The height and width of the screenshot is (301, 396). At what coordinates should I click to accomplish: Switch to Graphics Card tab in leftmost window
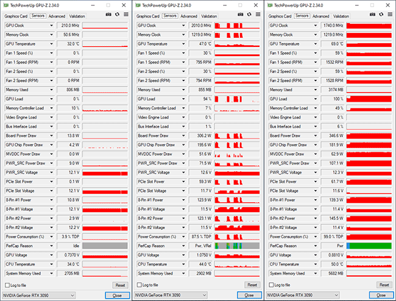coord(16,16)
